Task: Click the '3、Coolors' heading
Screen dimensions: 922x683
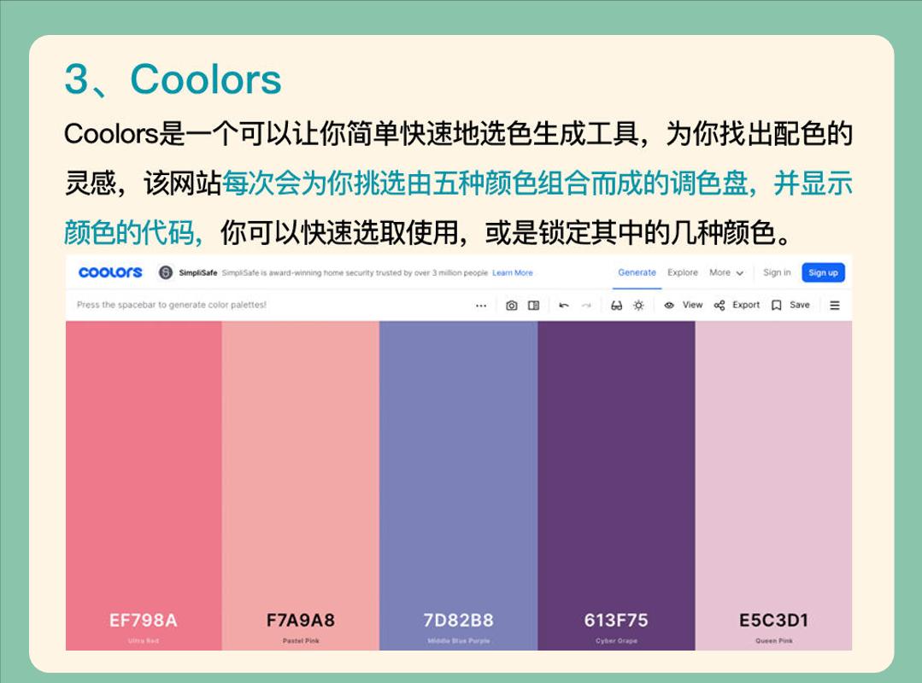Action: (x=173, y=79)
